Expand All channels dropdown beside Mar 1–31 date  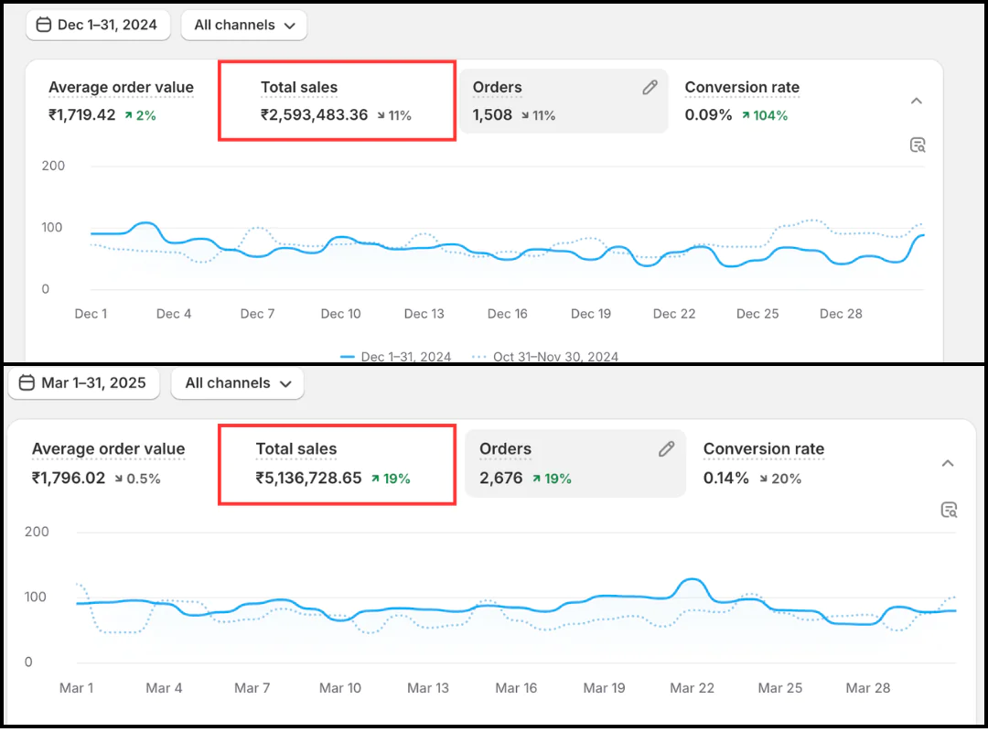tap(237, 383)
